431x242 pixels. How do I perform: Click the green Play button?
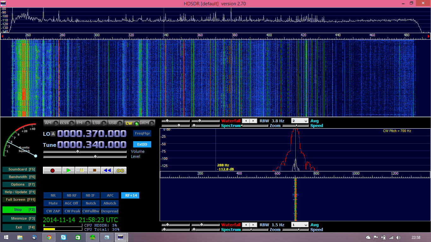point(68,170)
